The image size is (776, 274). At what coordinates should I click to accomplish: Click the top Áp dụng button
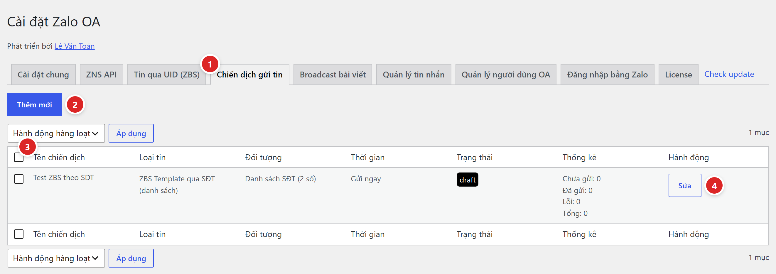(131, 133)
